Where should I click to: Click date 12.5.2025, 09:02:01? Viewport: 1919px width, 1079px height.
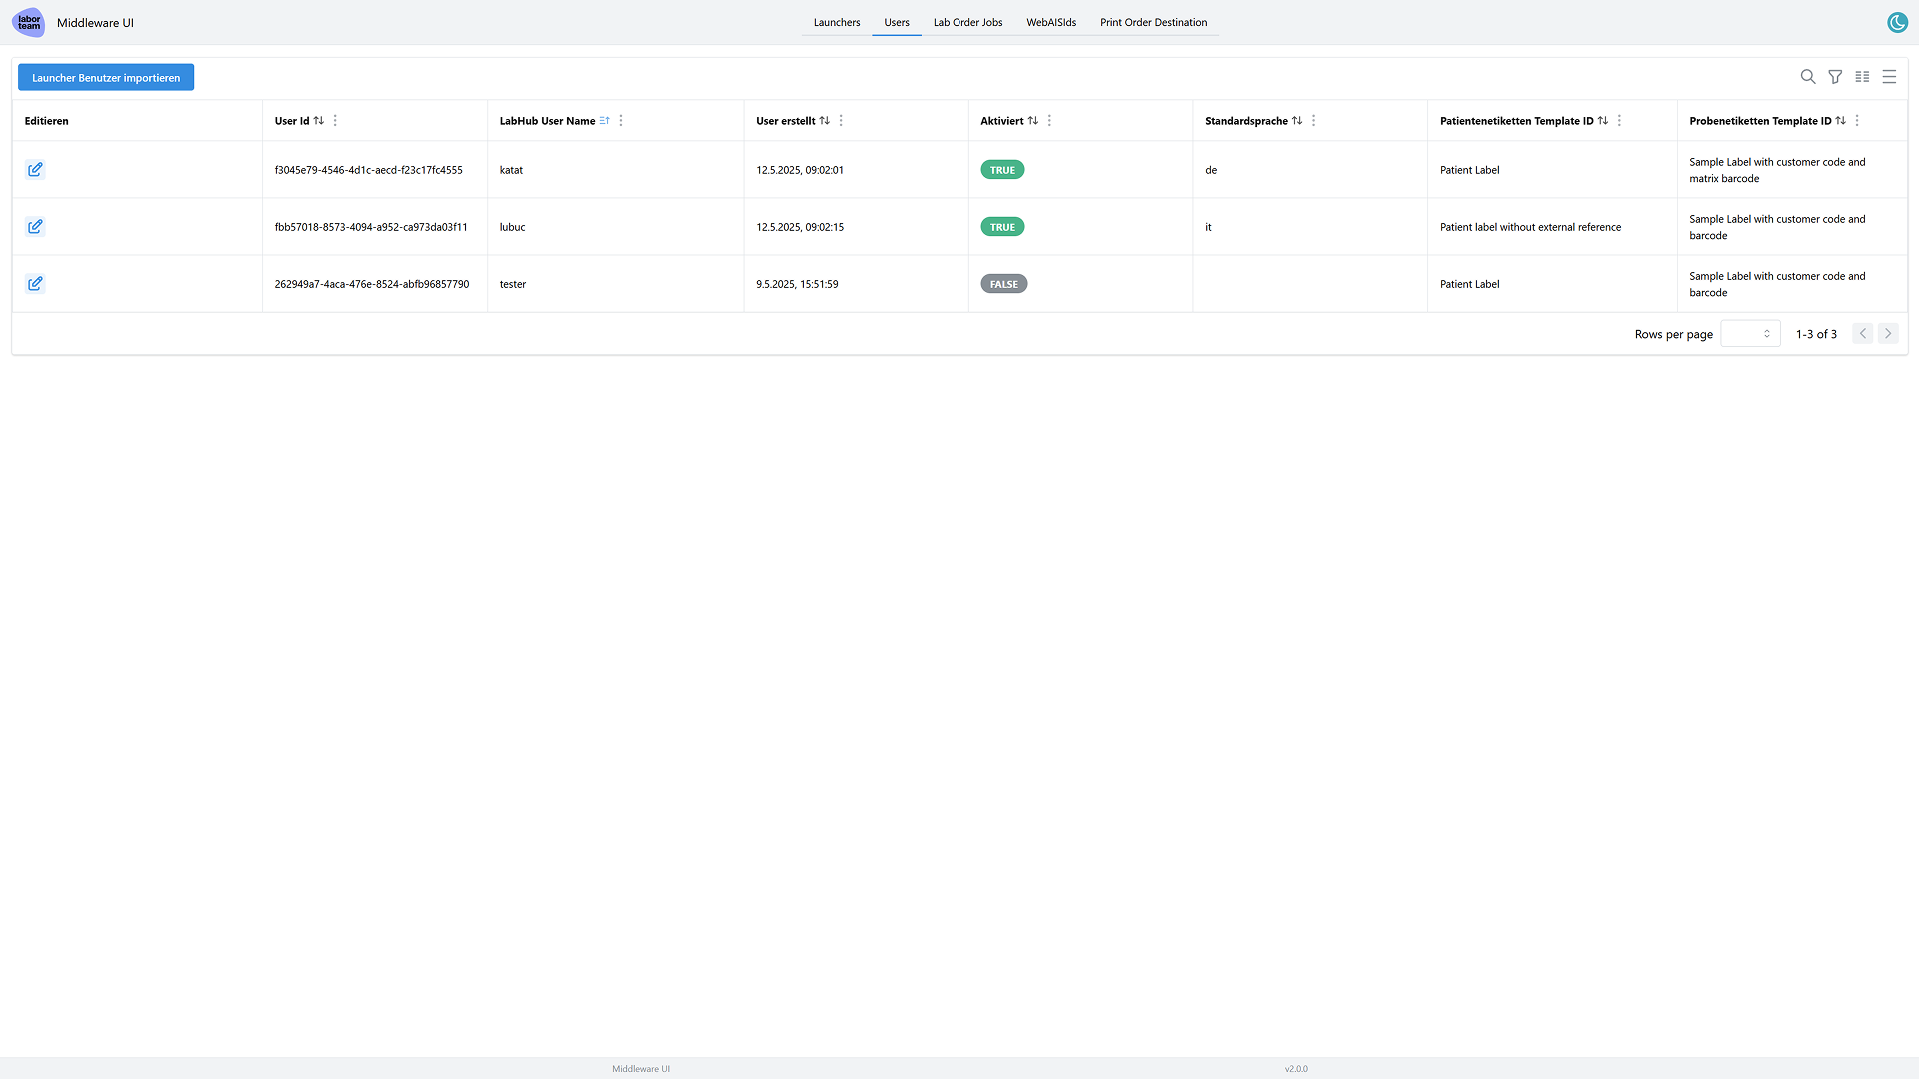(x=800, y=170)
